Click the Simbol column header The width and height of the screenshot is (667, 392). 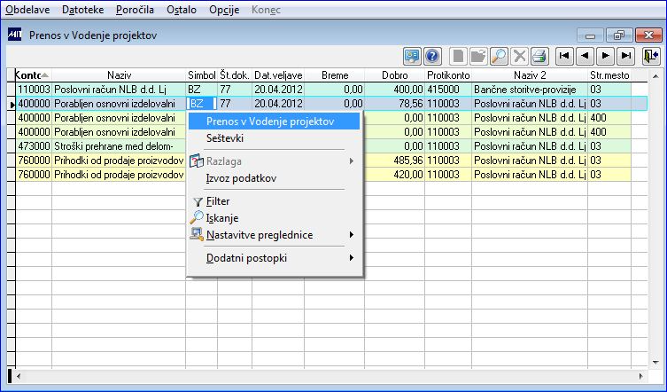click(202, 75)
